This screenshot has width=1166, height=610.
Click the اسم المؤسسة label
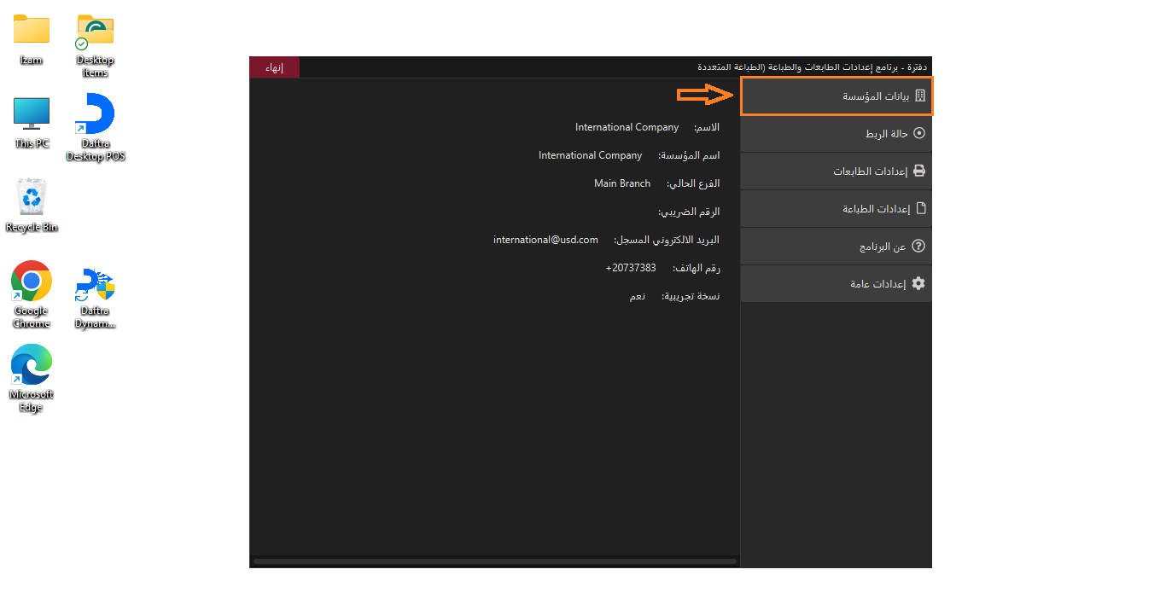point(689,155)
